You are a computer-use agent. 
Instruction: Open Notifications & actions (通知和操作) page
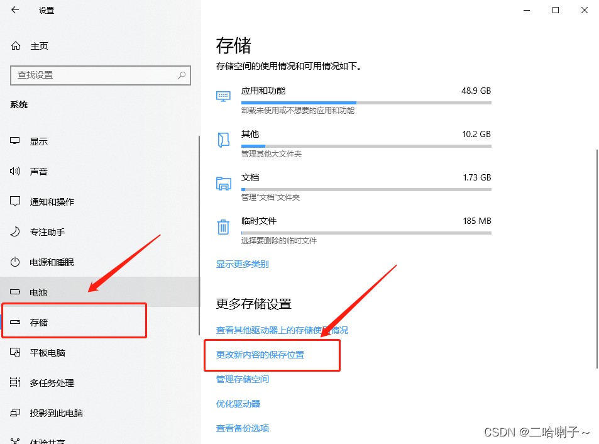tap(52, 202)
